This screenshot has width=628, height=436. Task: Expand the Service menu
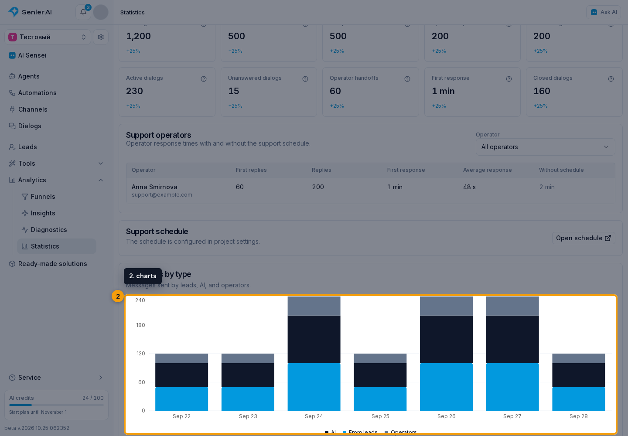tap(56, 378)
